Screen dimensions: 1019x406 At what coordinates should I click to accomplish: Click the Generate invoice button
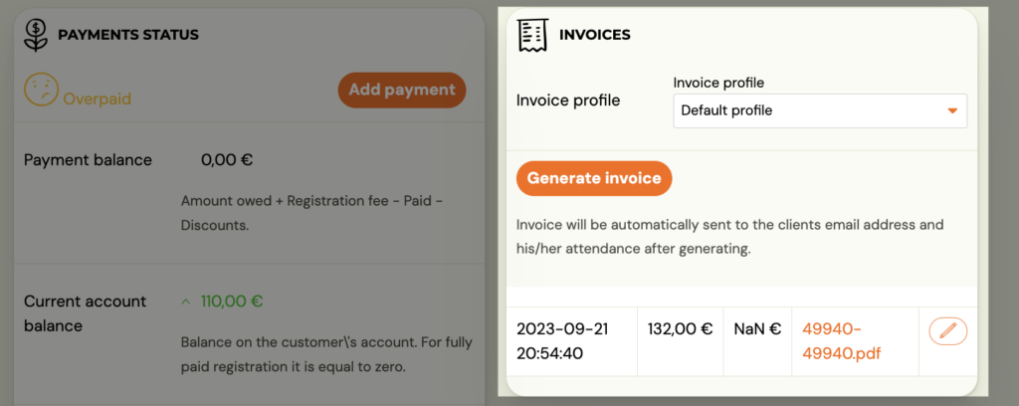pyautogui.click(x=594, y=178)
